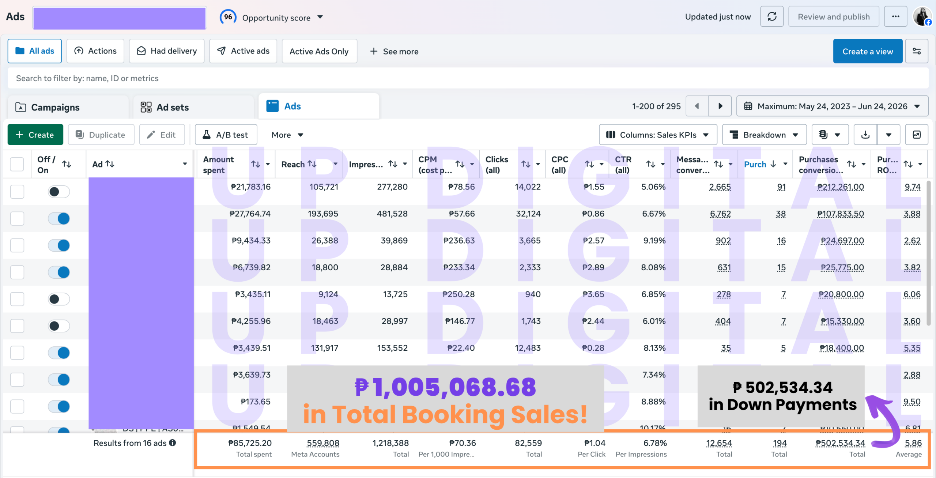Open the three-dots more options menu
936x478 pixels.
click(895, 16)
